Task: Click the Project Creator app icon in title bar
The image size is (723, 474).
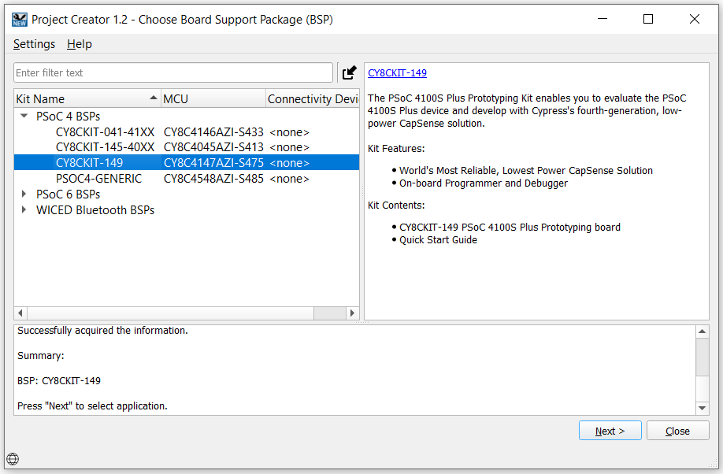Action: coord(20,20)
